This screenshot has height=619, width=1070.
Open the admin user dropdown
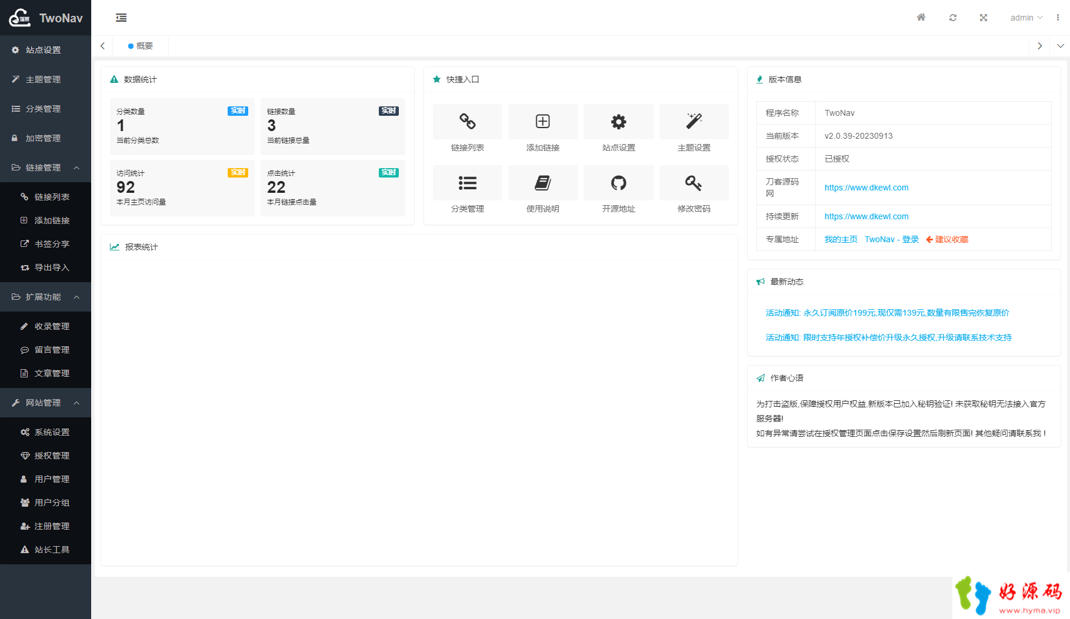tap(1026, 18)
